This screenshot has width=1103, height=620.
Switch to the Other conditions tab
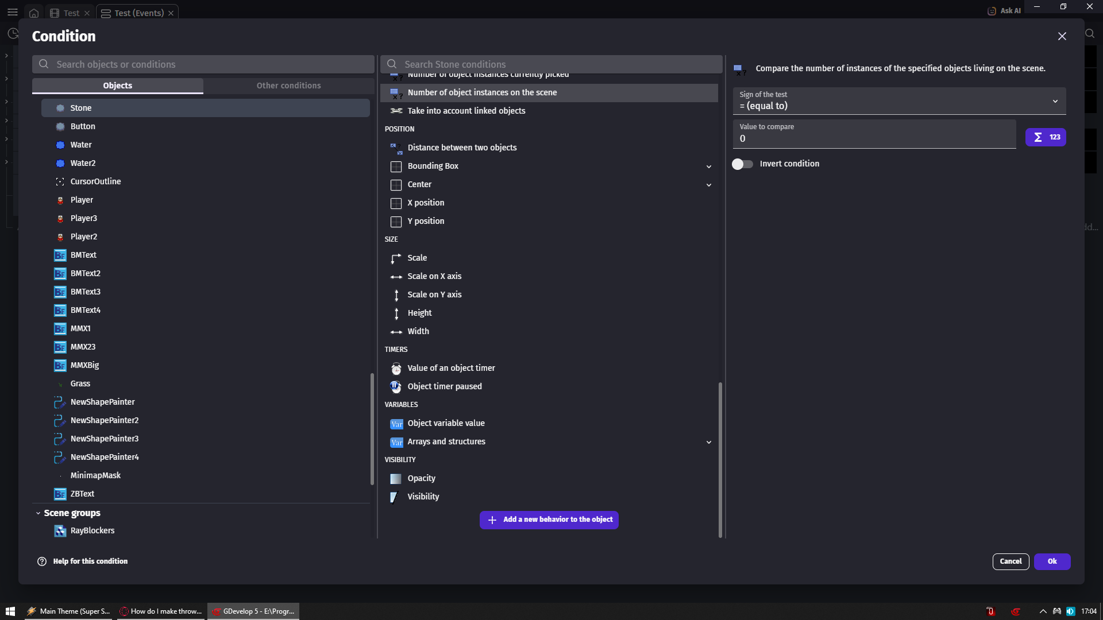click(x=288, y=86)
